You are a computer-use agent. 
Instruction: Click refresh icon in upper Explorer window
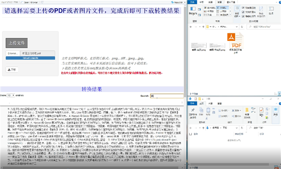coord(242,27)
